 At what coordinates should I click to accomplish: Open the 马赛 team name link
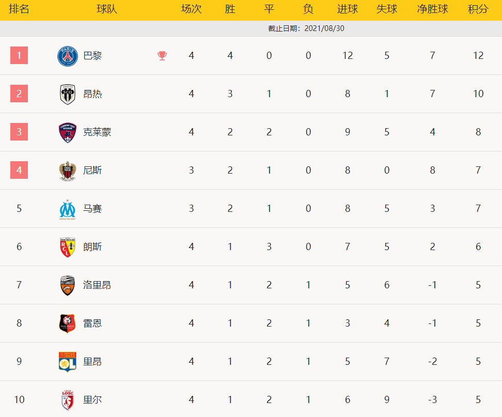click(92, 209)
